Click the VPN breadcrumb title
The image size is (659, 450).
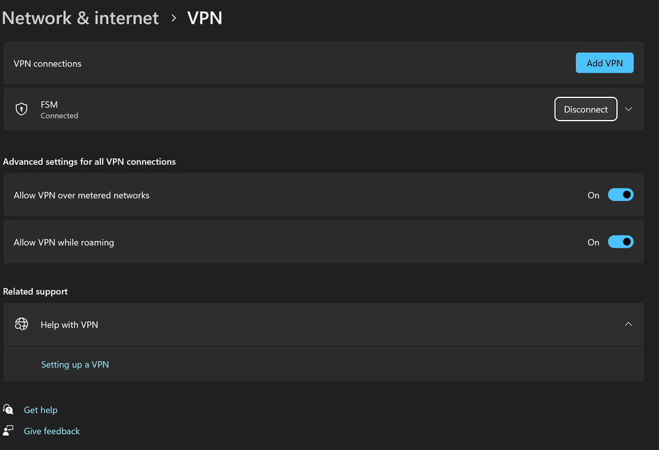tap(204, 18)
